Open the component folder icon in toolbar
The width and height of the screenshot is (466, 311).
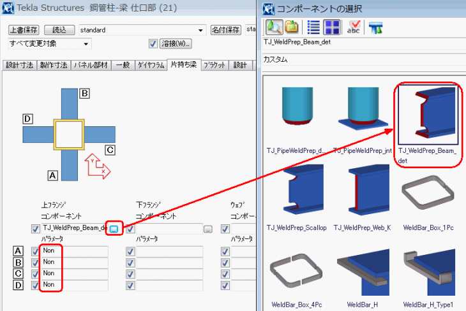(291, 27)
